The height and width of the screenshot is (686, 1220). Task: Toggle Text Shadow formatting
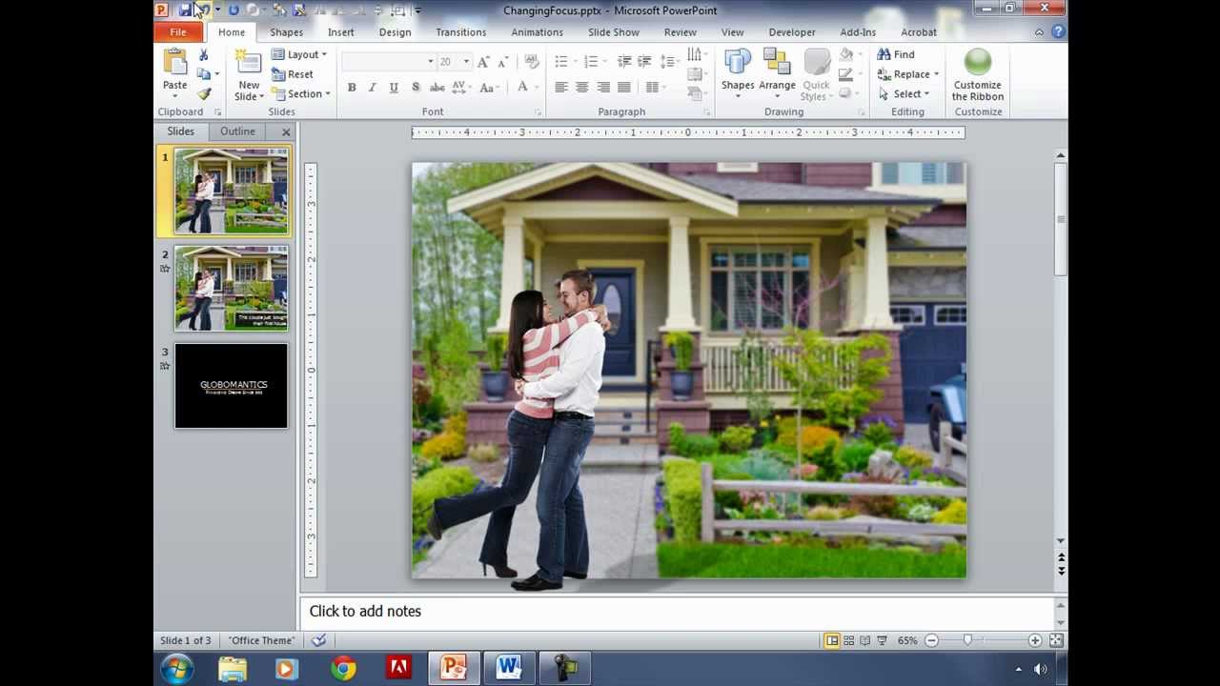tap(416, 88)
